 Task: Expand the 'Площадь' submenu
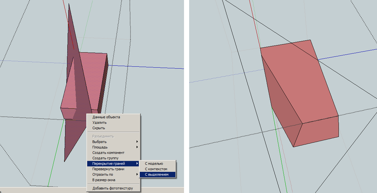point(100,147)
